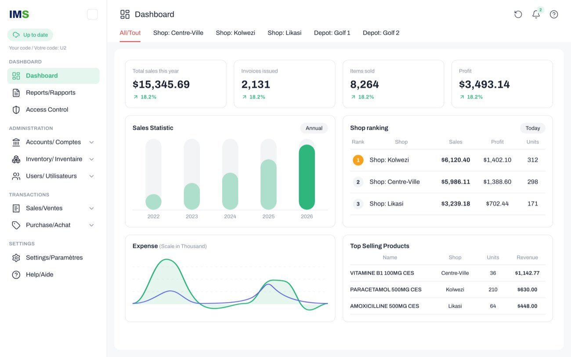Click the Access Control shield icon
The width and height of the screenshot is (571, 357).
[x=16, y=109]
